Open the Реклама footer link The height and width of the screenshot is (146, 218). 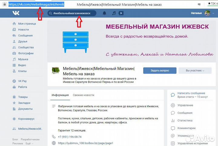18,143
